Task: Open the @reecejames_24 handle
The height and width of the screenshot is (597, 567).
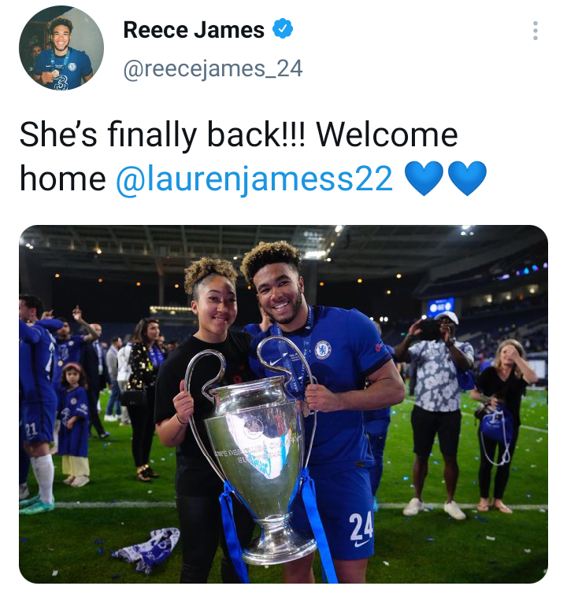Action: 213,69
